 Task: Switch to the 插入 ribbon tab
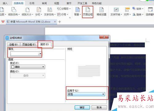(x=5, y=3)
